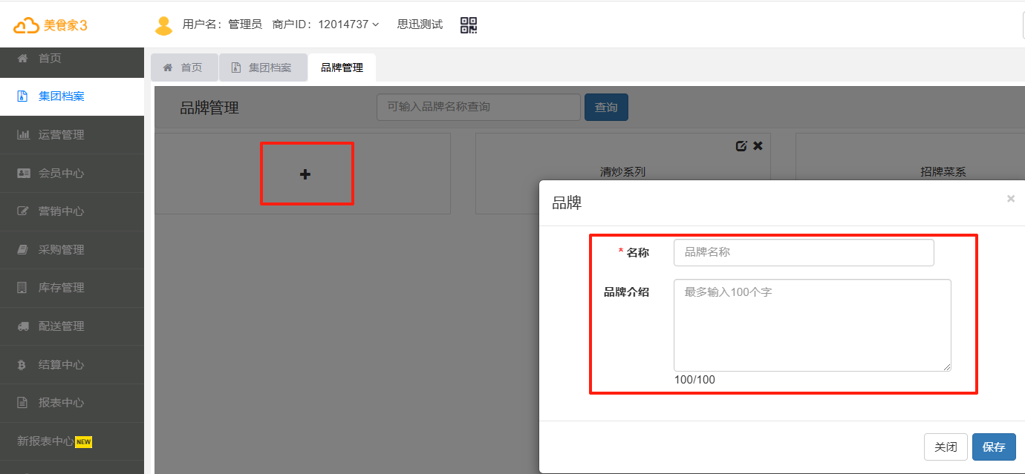Switch to the 集团档案 tab
This screenshot has width=1025, height=474.
263,68
